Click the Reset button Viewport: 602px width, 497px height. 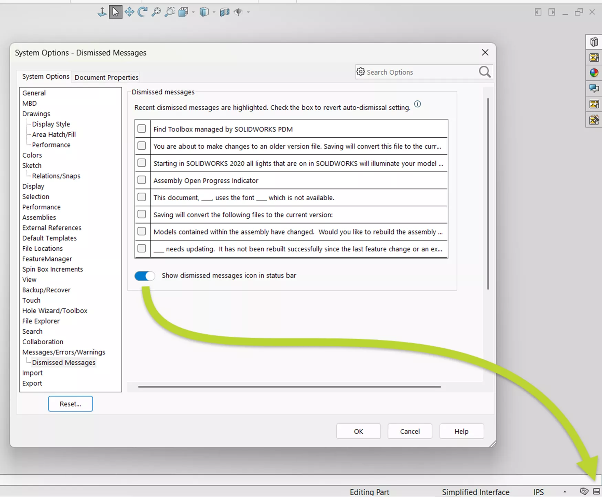pos(70,403)
